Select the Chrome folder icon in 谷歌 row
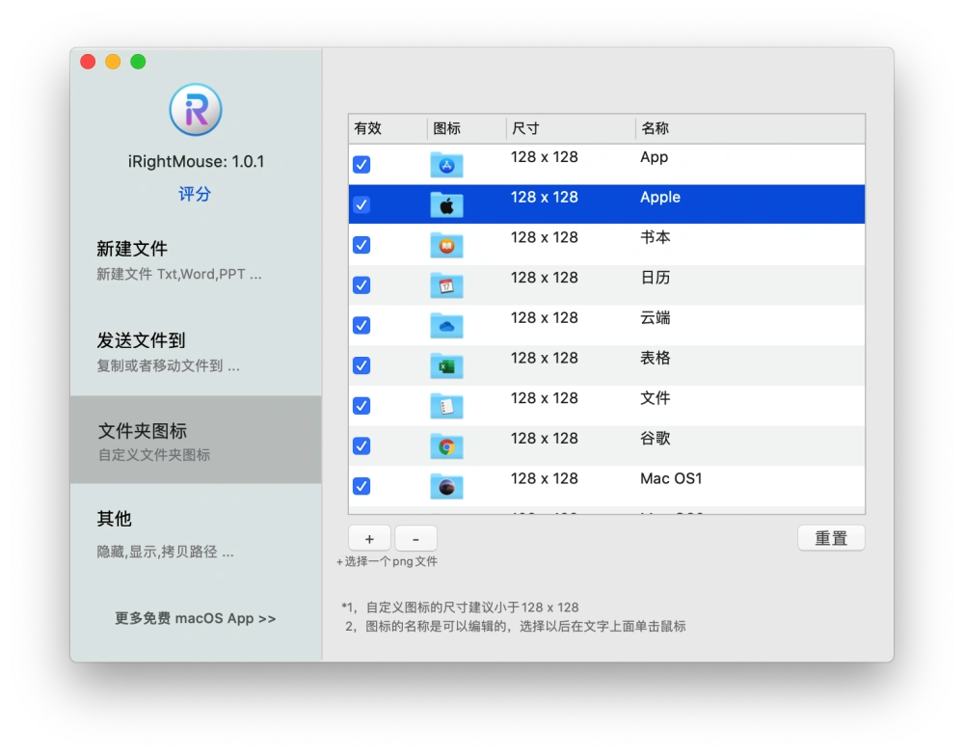The height and width of the screenshot is (755, 964). (446, 445)
